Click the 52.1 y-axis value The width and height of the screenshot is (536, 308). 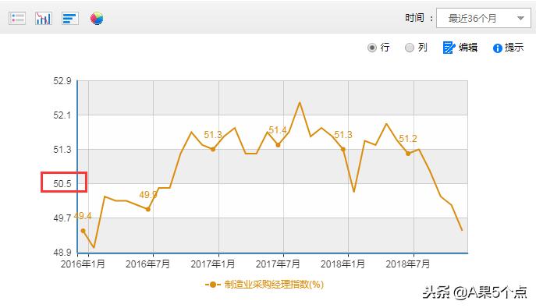[x=62, y=115]
